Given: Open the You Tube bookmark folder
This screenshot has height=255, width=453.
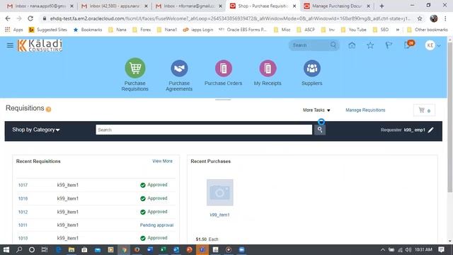Looking at the screenshot, I should pyautogui.click(x=354, y=30).
